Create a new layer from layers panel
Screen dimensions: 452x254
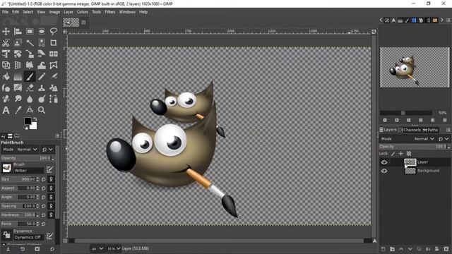point(383,249)
